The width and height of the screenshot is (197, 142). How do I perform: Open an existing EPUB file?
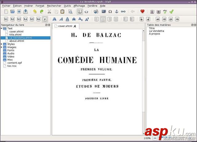(12, 12)
